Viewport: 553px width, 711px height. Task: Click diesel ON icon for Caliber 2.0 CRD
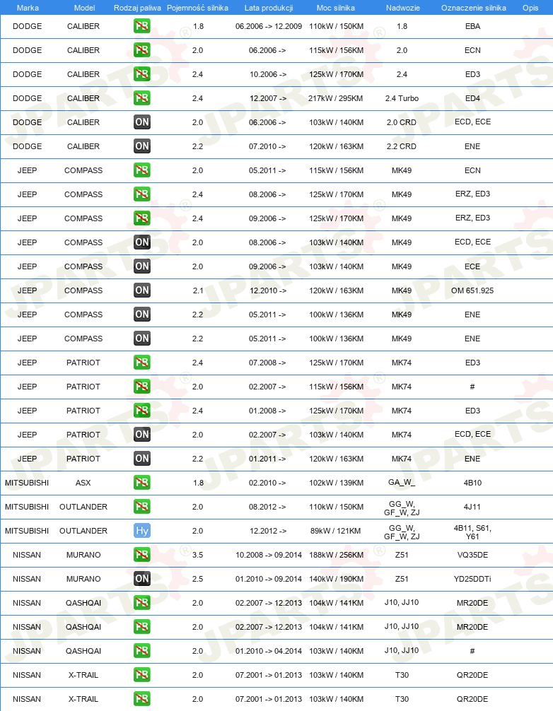[x=142, y=122]
